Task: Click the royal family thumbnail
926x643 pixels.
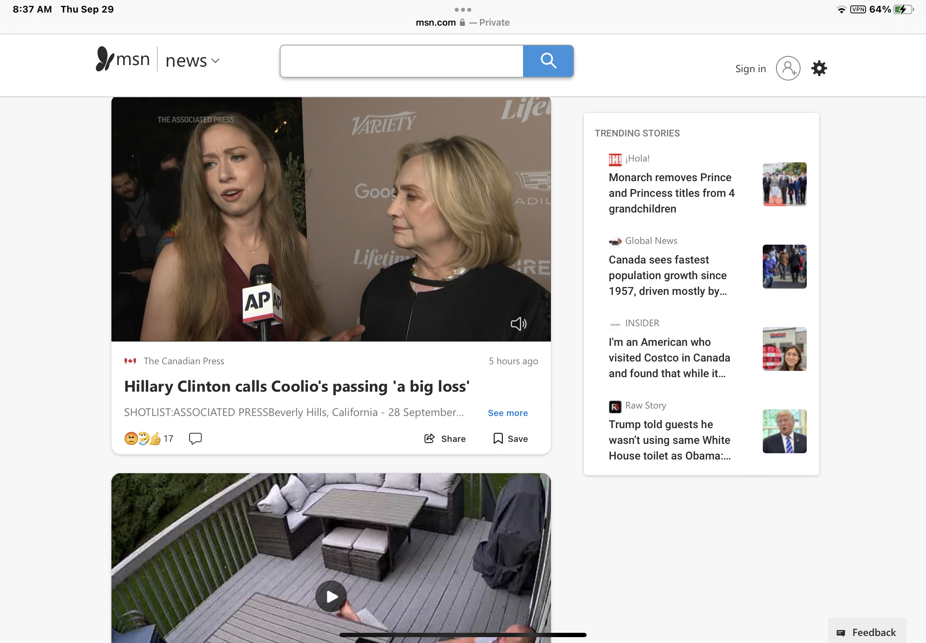Action: [x=784, y=184]
